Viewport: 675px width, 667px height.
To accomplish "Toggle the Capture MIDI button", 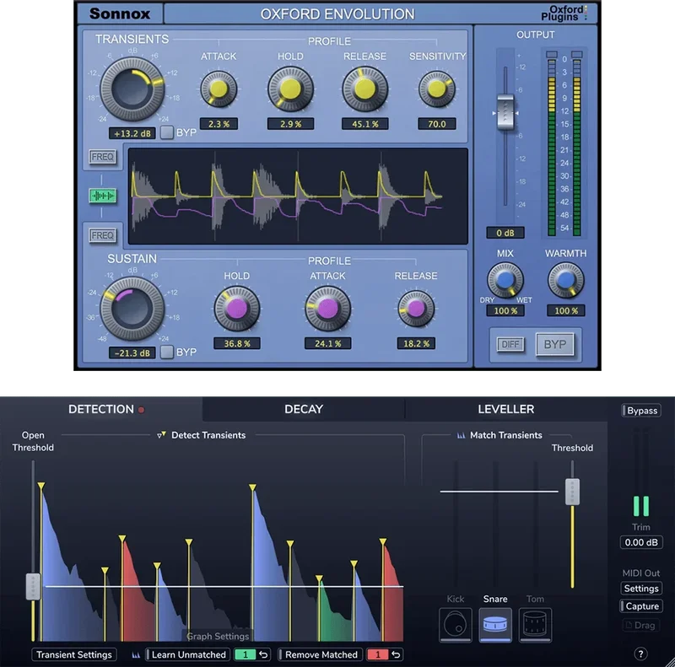I will [x=641, y=606].
